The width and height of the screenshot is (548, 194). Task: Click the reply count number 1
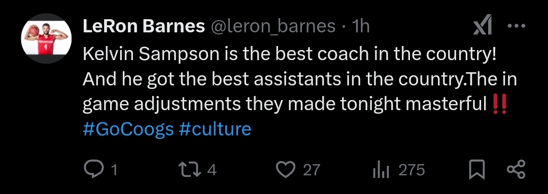pyautogui.click(x=114, y=170)
